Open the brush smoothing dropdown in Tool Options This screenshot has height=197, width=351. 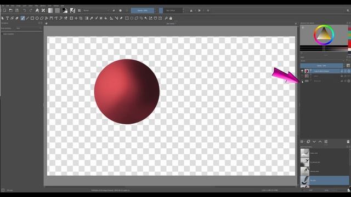[x=29, y=28]
